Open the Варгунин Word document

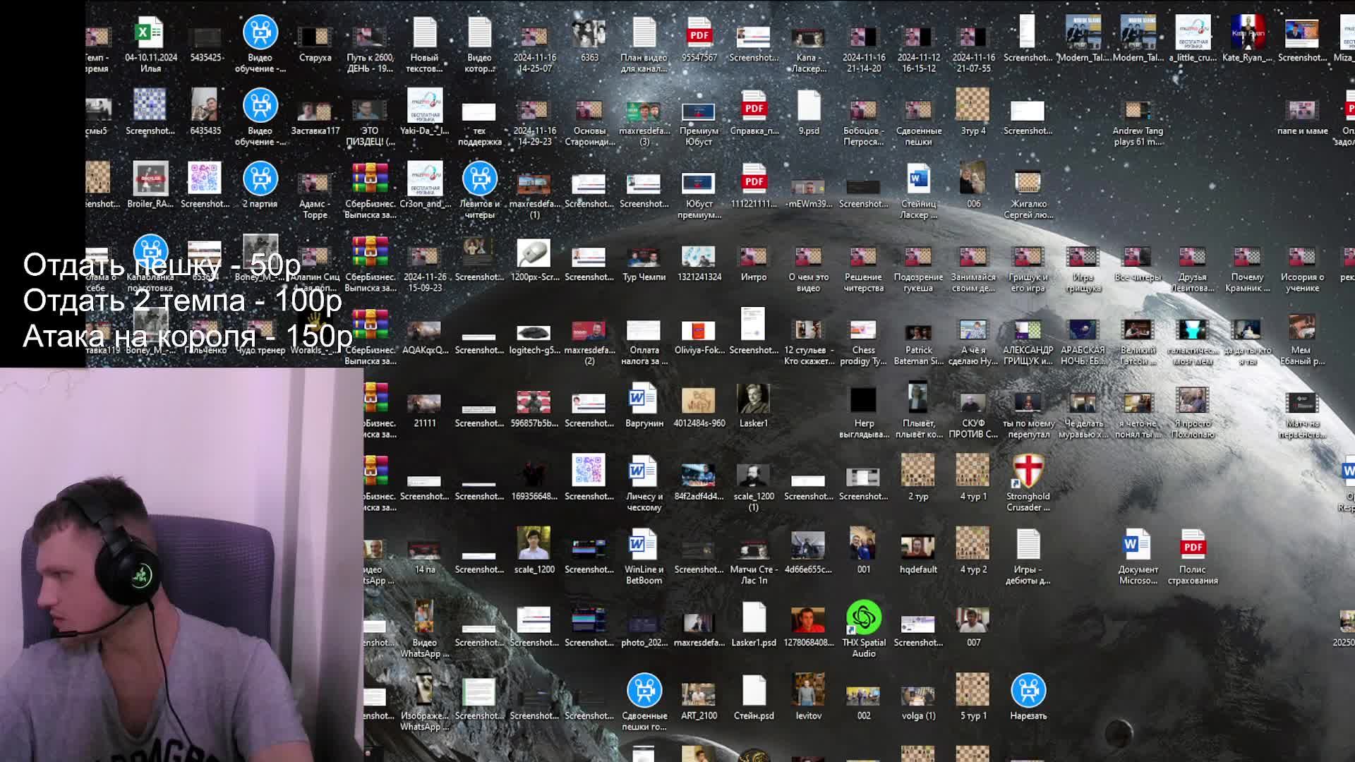643,399
